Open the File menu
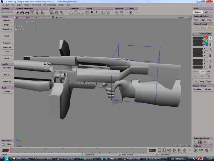 click(3, 5)
